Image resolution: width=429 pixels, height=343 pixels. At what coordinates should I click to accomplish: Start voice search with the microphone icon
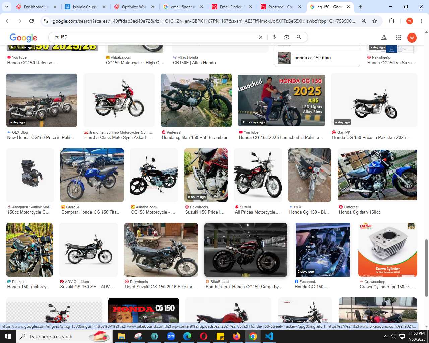point(274,37)
